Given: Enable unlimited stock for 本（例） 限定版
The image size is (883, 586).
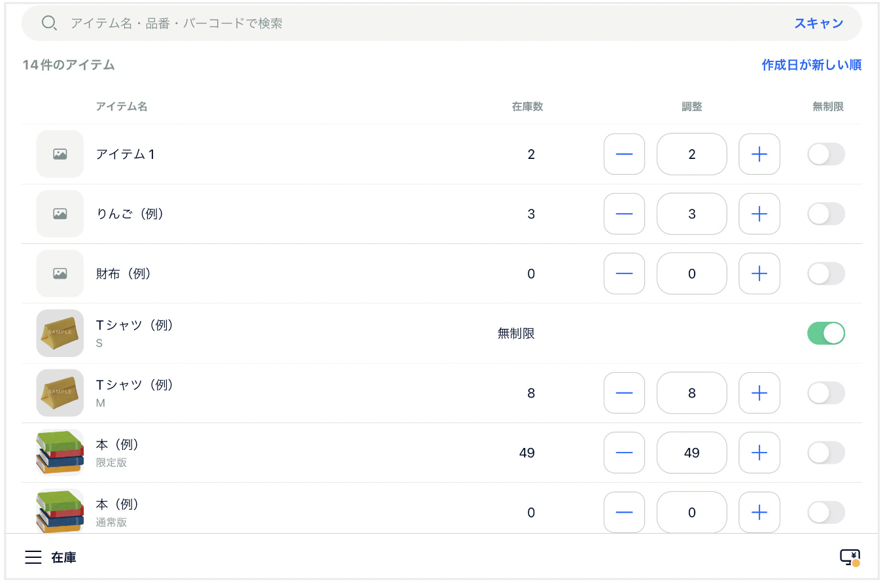Looking at the screenshot, I should tap(826, 453).
